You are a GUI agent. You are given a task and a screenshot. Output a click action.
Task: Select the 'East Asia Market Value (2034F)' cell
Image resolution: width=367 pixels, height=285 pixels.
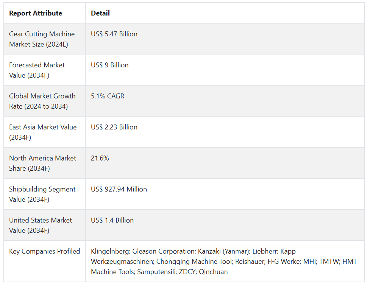43,132
